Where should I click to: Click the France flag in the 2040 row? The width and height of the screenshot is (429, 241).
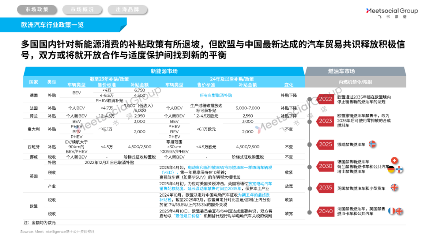pos(392,211)
